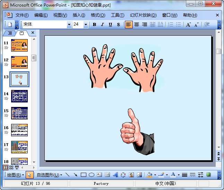Click the distribute text icon

153,25
